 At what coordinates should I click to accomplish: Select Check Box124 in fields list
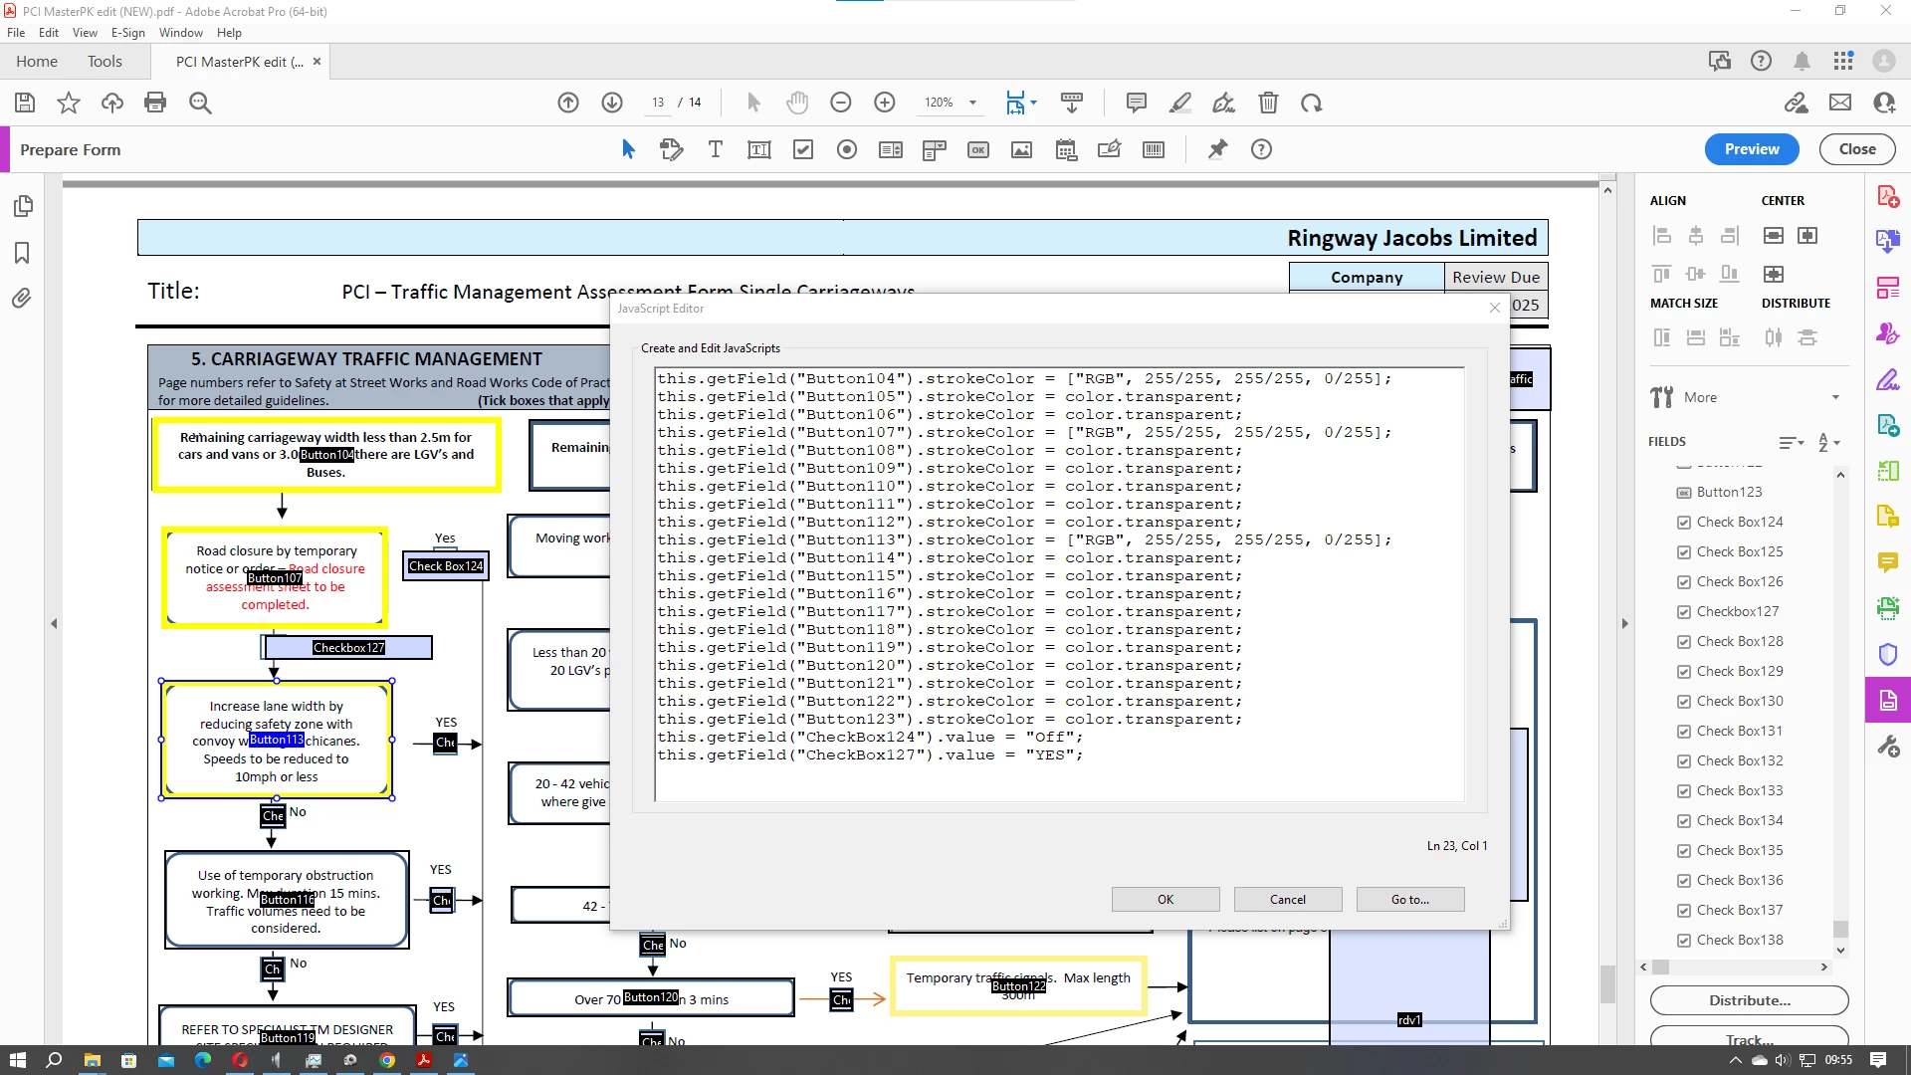(x=1739, y=522)
